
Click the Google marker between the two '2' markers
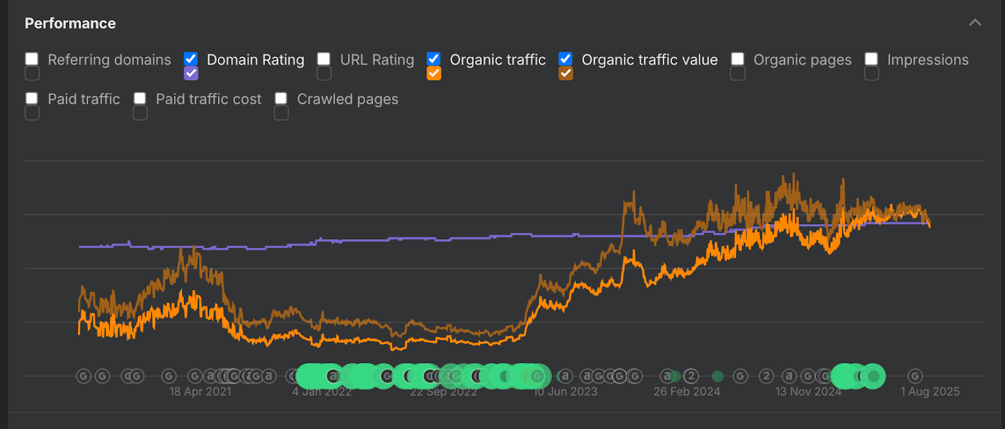(741, 376)
